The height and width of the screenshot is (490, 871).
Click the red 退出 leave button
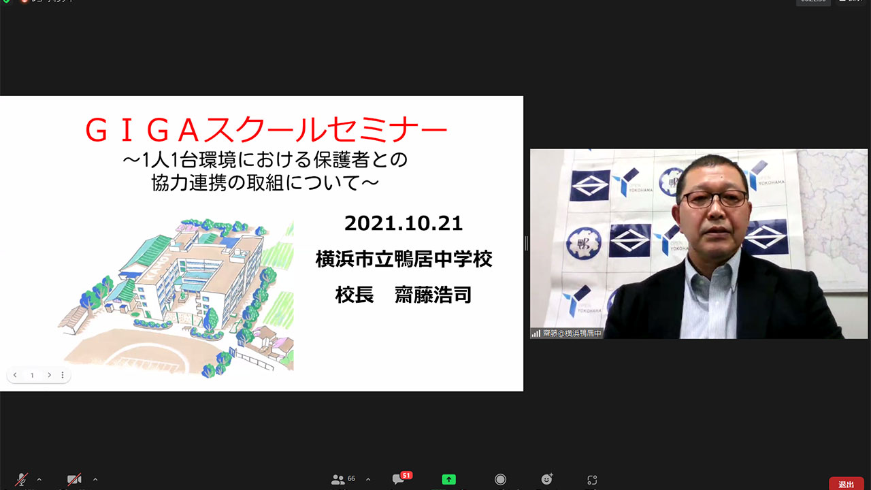tap(847, 484)
